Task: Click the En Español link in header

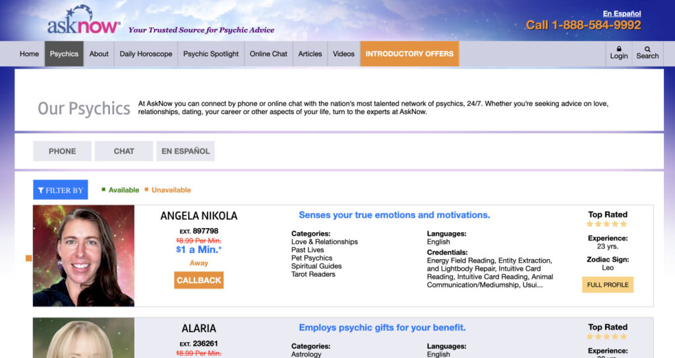Action: click(x=622, y=13)
